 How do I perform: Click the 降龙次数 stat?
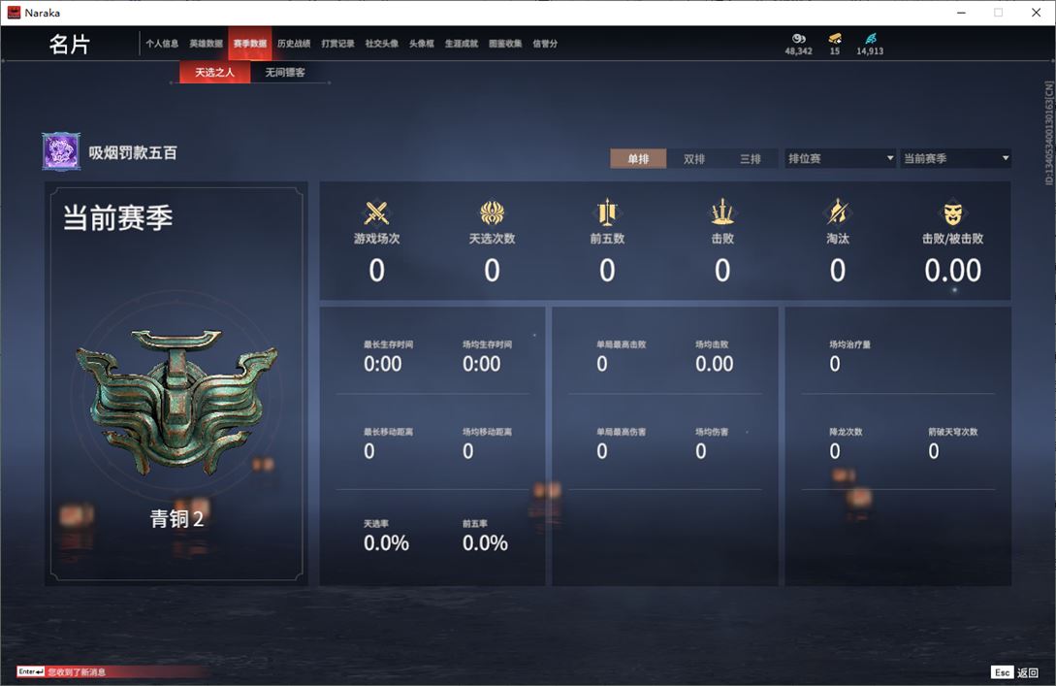coord(846,444)
